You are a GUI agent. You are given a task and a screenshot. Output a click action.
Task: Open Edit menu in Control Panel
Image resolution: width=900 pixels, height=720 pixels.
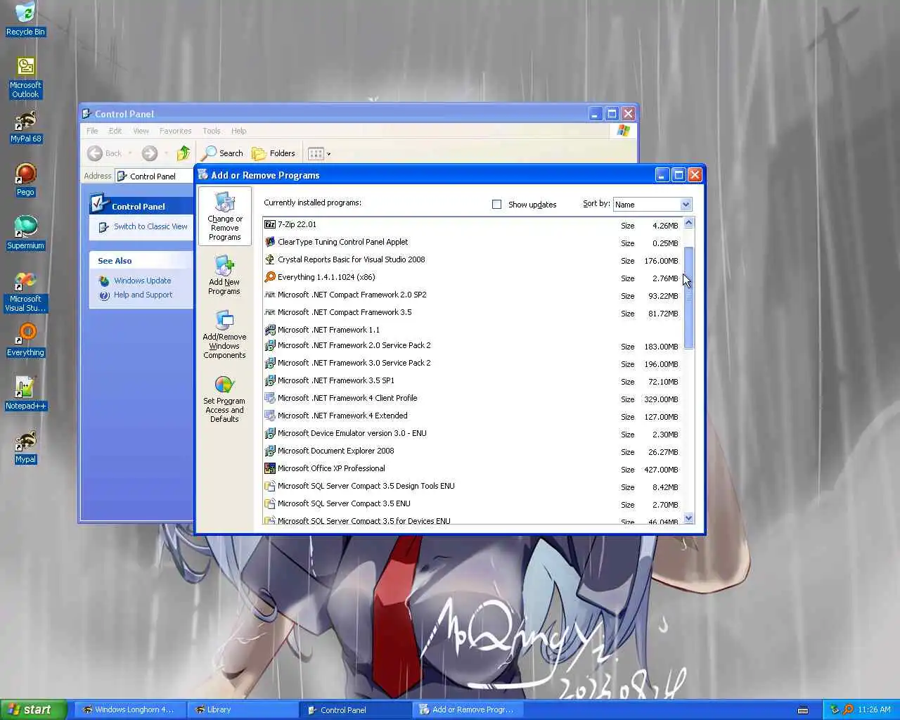(115, 131)
